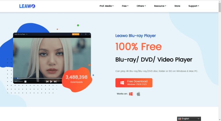Go to the Store page
The image size is (221, 121).
(x=177, y=6)
